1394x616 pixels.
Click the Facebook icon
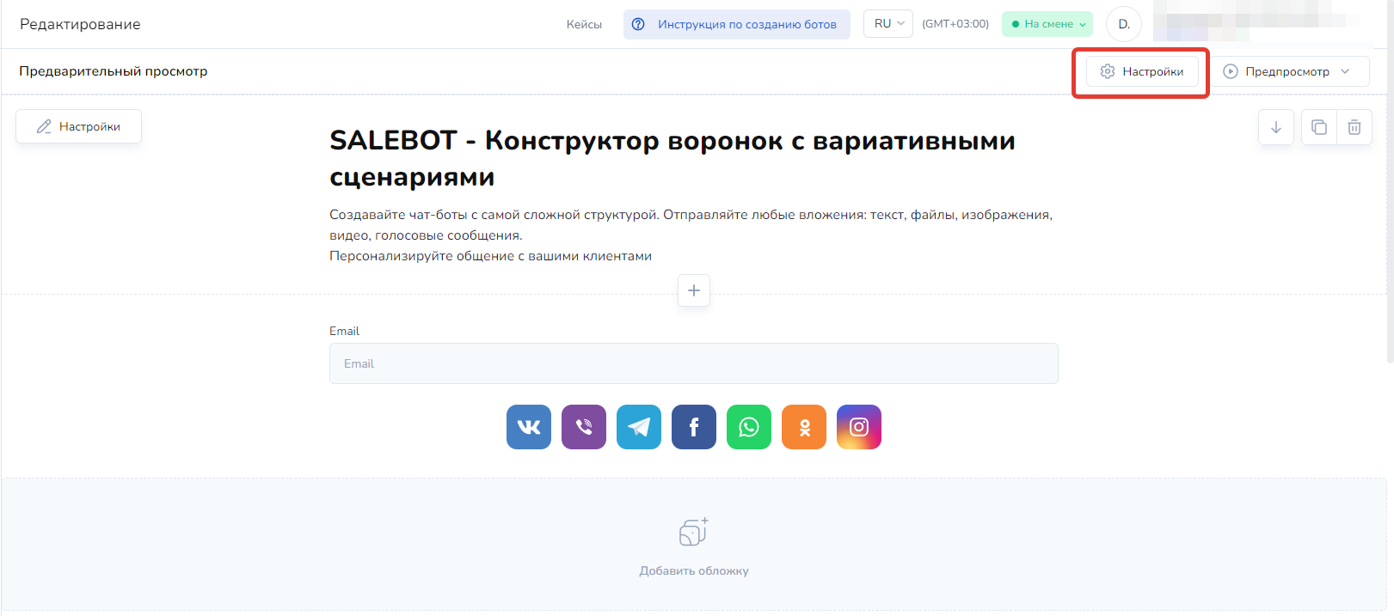pos(693,427)
